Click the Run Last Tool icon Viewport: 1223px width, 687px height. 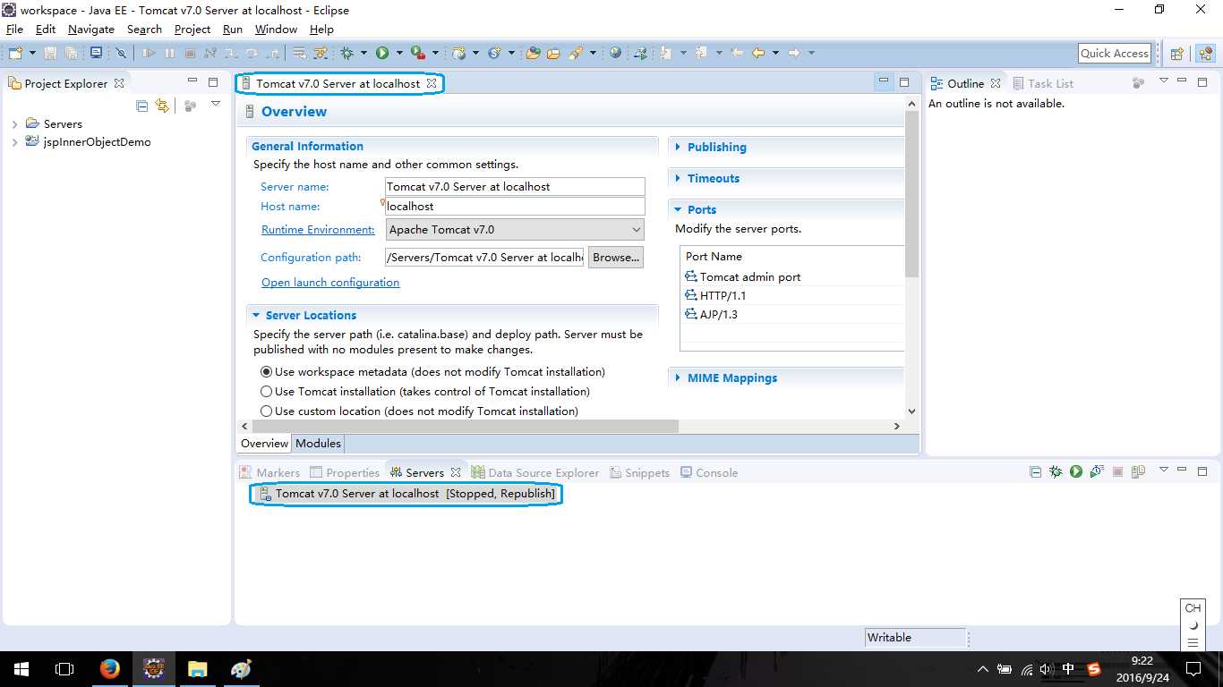tap(418, 53)
